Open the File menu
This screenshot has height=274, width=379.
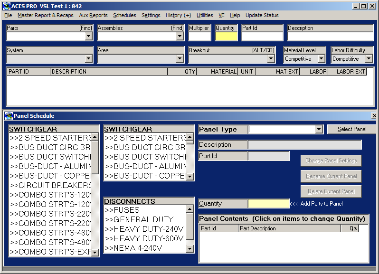[x=8, y=15]
